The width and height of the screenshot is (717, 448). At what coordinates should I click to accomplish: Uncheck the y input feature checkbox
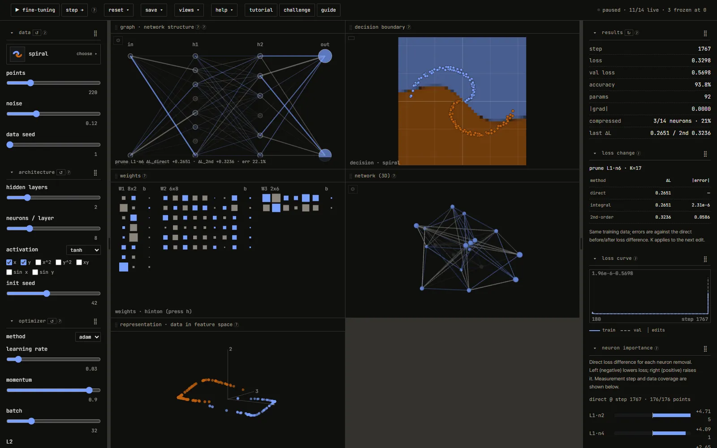click(23, 263)
